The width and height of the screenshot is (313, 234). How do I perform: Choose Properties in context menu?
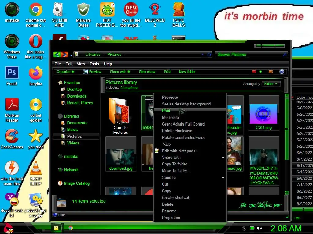[190, 218]
